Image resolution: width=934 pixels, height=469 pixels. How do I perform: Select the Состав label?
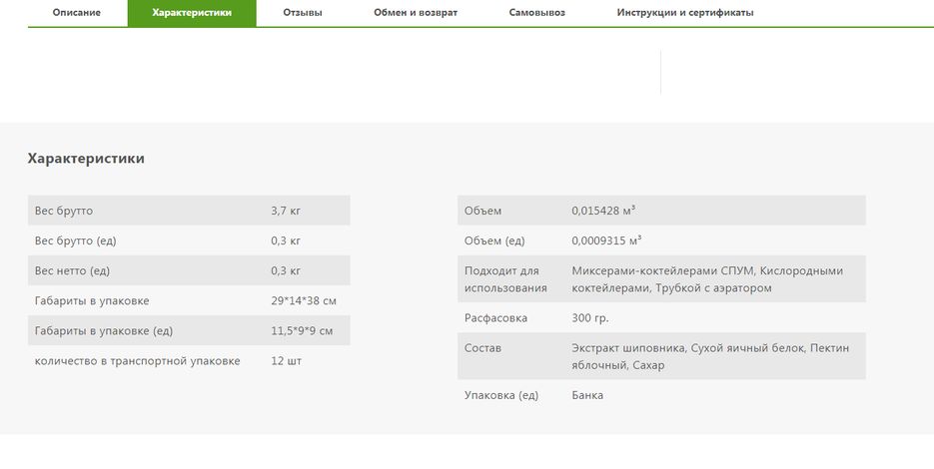click(483, 348)
